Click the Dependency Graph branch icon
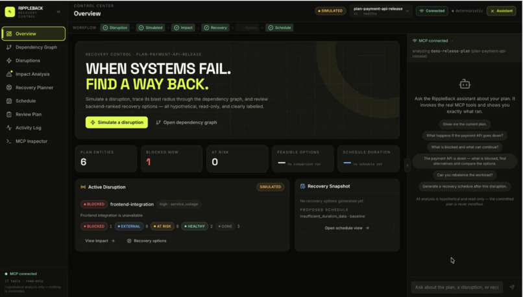 (9, 47)
